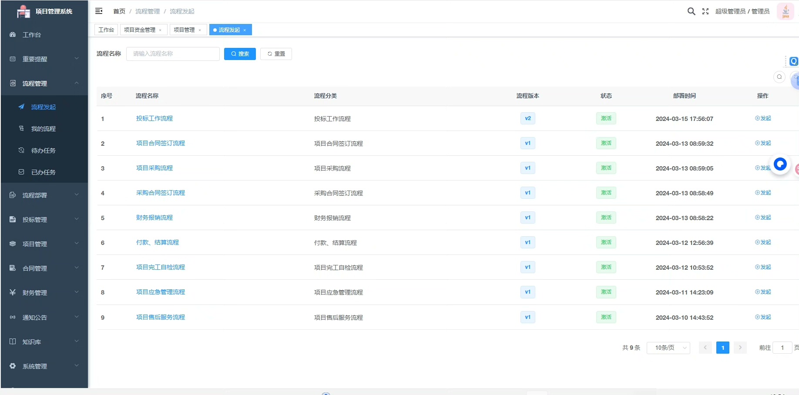This screenshot has width=799, height=395.
Task: Open 工作台 from the sidebar
Action: 32,35
